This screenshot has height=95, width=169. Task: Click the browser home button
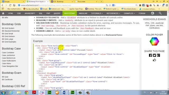[x=14, y=5]
